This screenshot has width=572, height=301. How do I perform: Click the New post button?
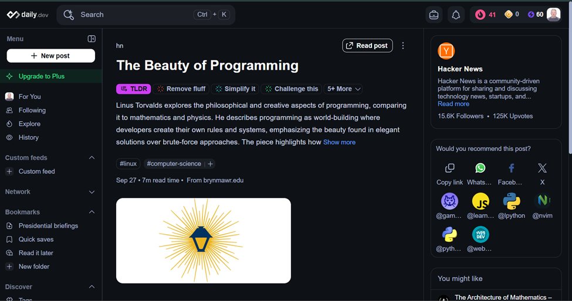click(x=50, y=56)
